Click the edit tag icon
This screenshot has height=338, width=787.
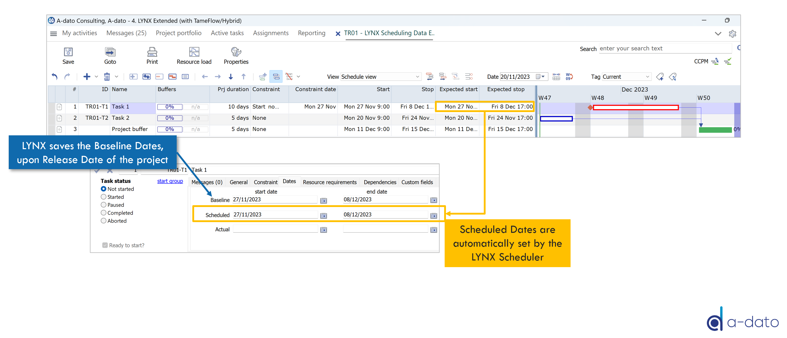673,77
